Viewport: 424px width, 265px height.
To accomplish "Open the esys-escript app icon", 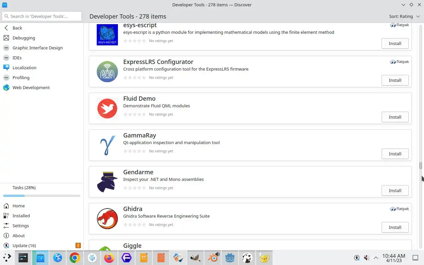I will point(107,35).
